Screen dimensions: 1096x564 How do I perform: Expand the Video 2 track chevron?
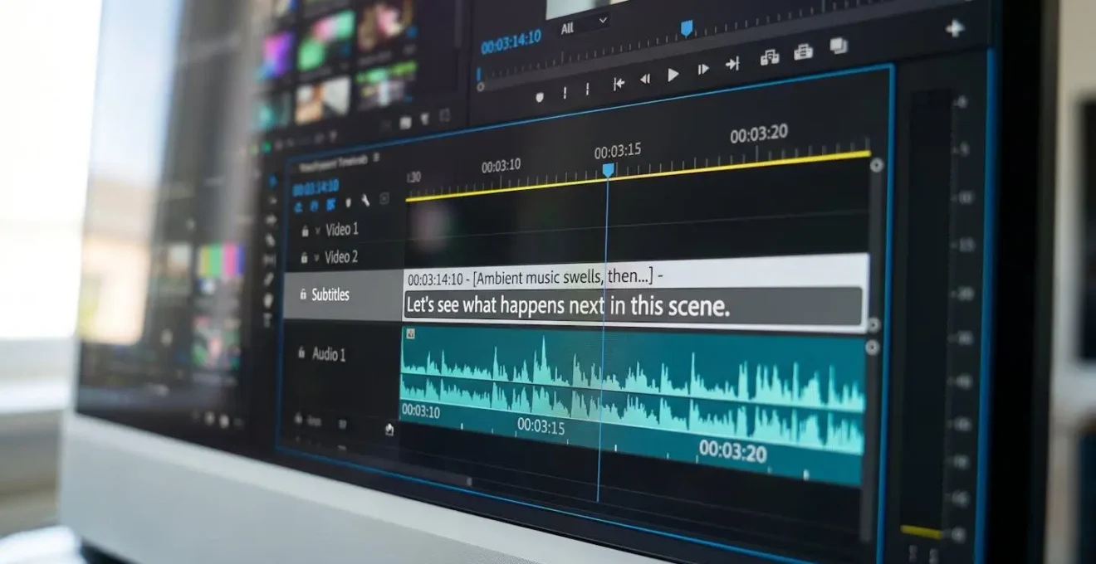click(x=316, y=258)
